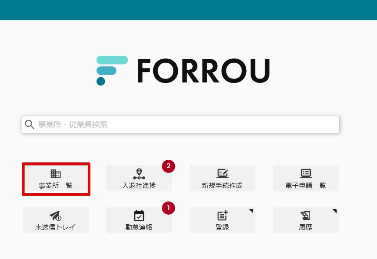Open the 未送信トレイ tile
This screenshot has width=377, height=259.
[56, 220]
